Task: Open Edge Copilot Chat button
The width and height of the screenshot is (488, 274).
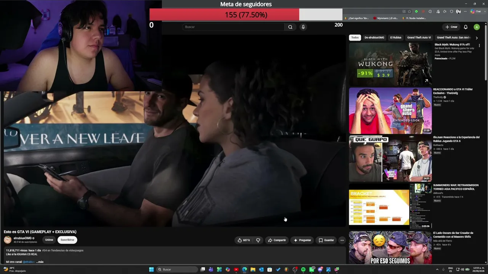Action: coord(475,11)
